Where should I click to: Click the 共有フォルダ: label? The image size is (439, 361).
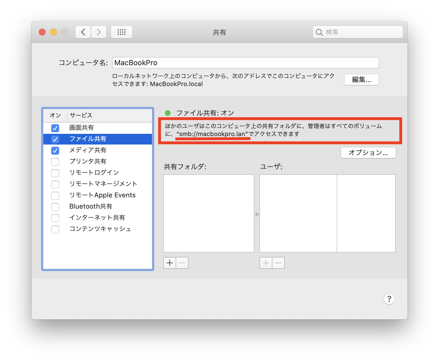185,167
